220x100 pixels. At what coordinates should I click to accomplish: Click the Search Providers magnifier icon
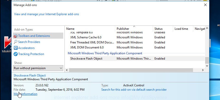pyautogui.click(x=16, y=42)
